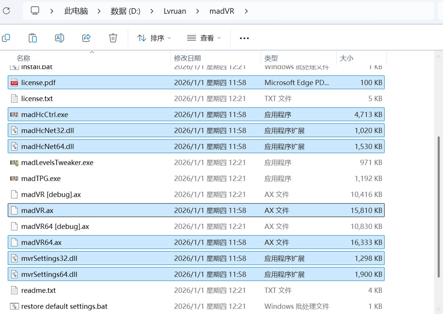443x314 pixels.
Task: Expand chevron after madVR breadcrumb
Action: click(x=246, y=11)
